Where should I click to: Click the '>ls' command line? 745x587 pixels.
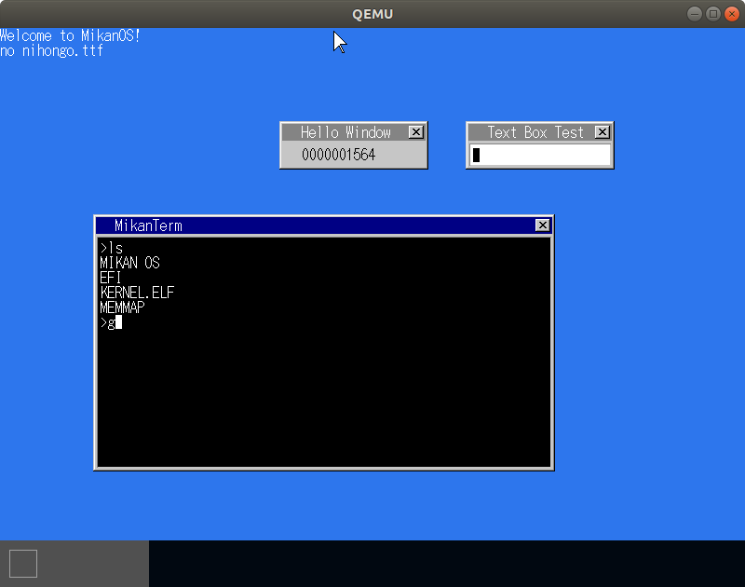click(x=111, y=248)
